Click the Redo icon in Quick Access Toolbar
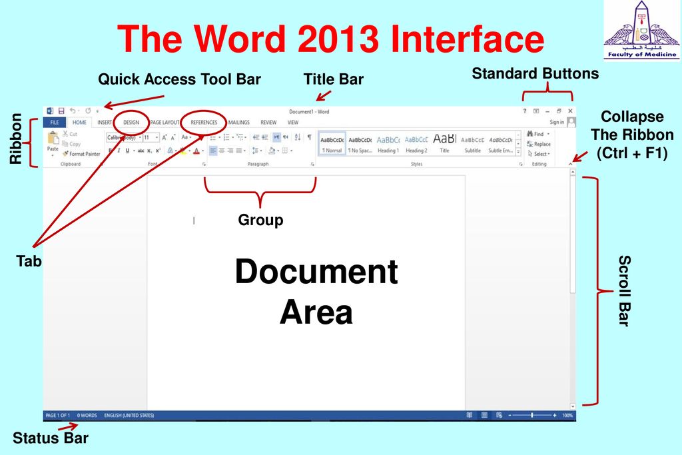This screenshot has height=455, width=682. pos(88,111)
